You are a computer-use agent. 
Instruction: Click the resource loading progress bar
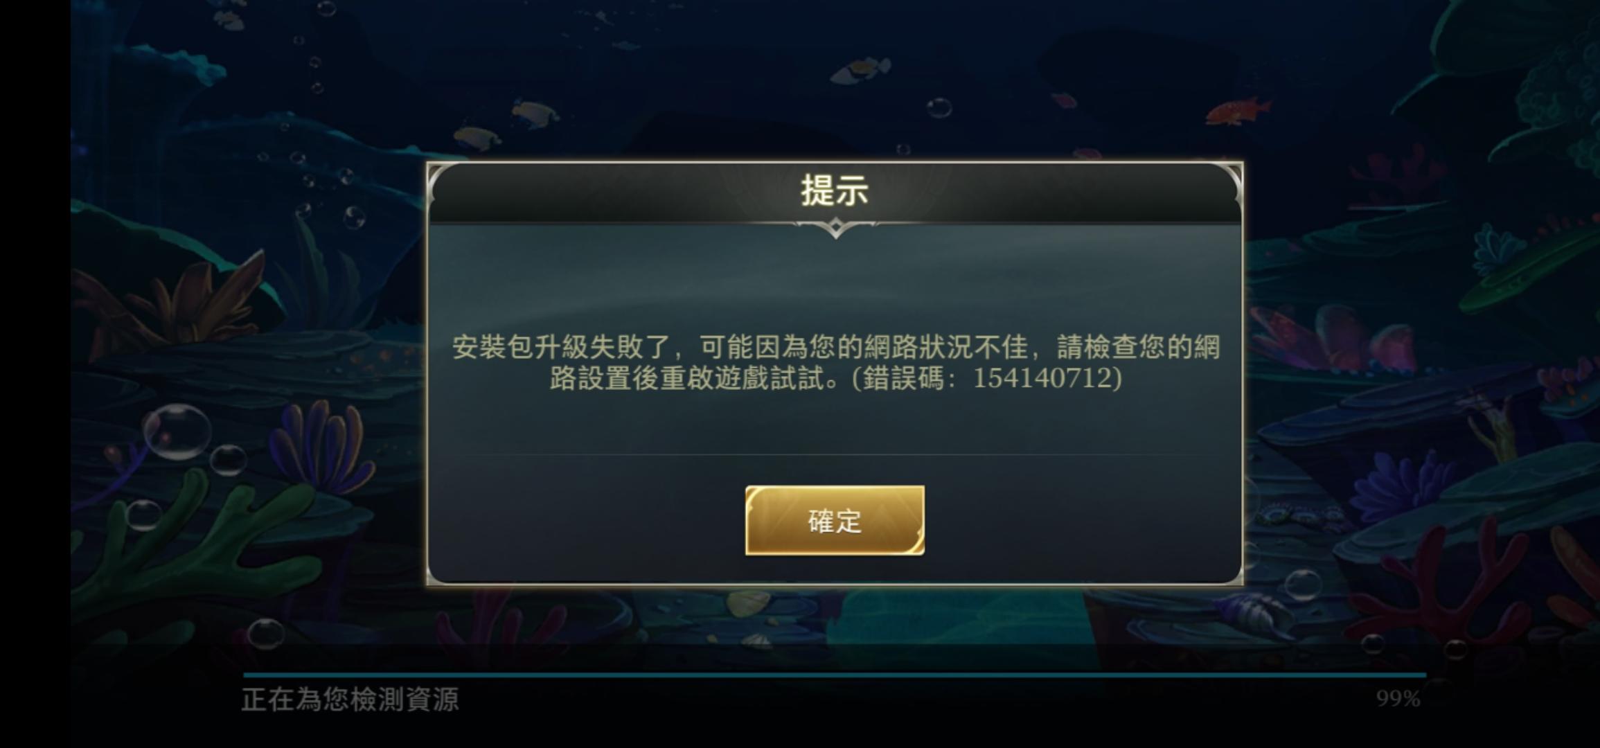[x=835, y=675]
